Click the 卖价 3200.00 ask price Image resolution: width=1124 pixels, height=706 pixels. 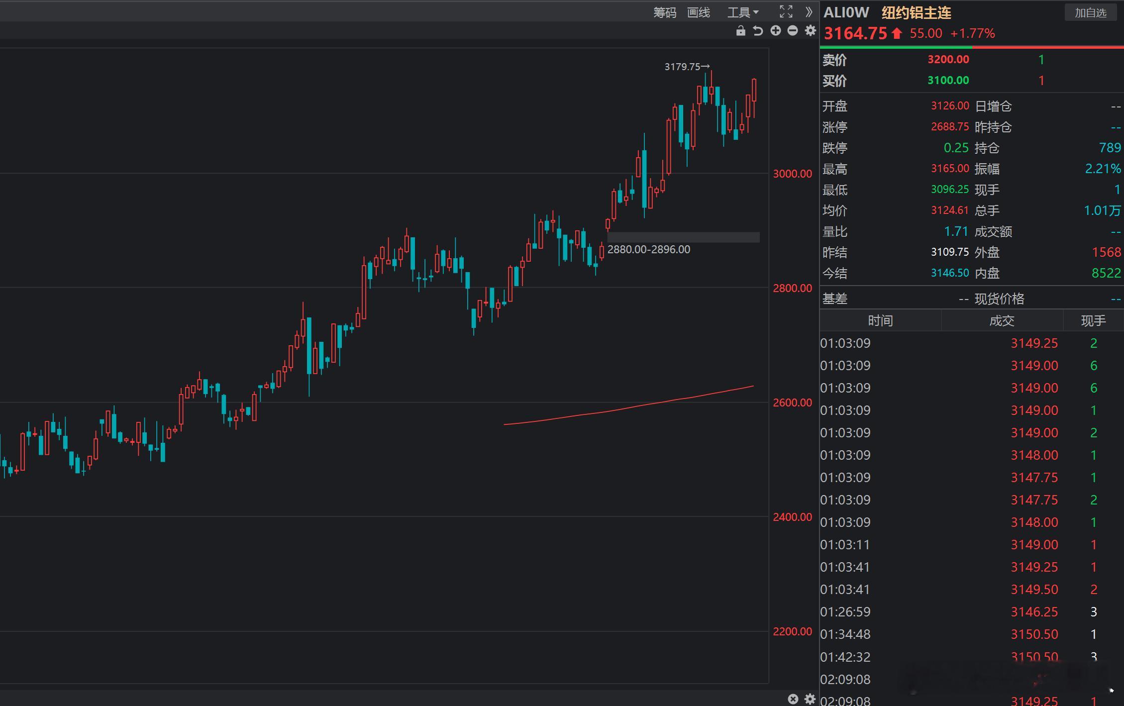pos(948,60)
